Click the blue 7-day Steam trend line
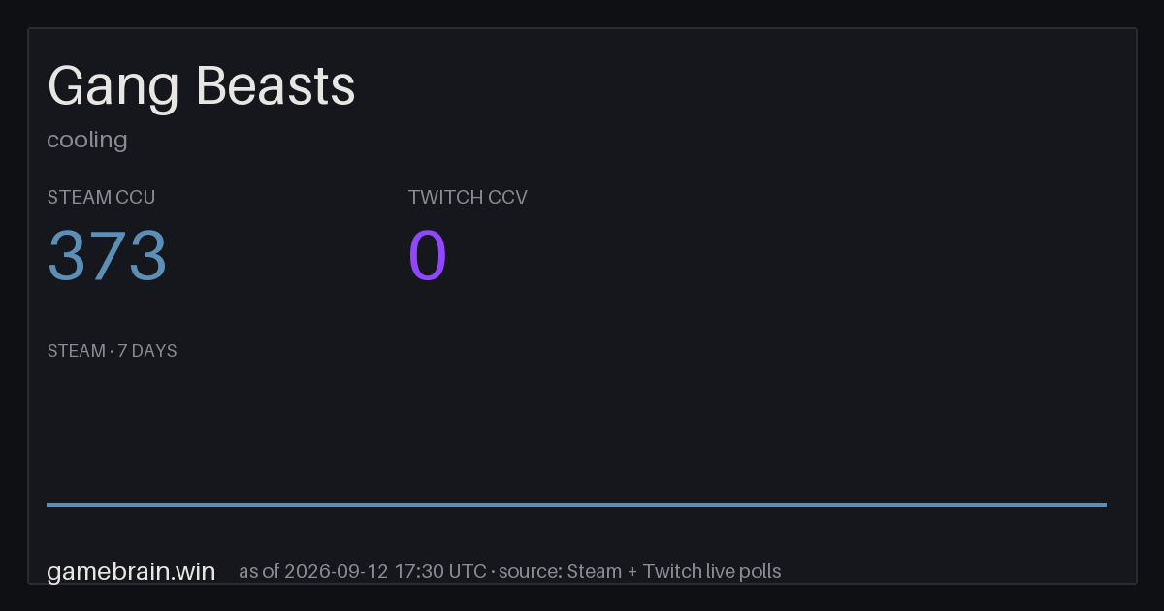The width and height of the screenshot is (1164, 611). point(576,504)
